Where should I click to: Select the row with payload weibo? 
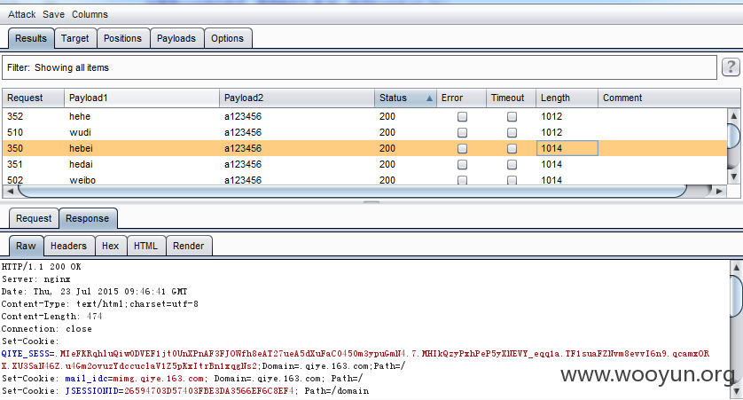[364, 180]
